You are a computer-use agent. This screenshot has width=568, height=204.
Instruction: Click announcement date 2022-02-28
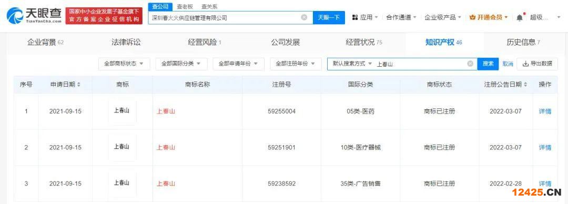(x=506, y=183)
